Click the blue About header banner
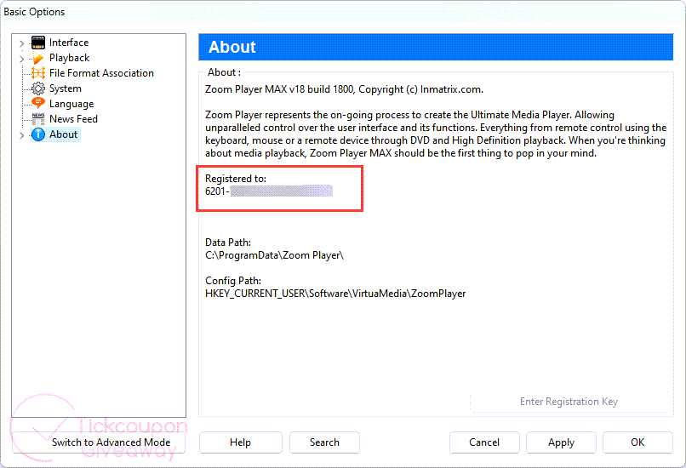Viewport: 686px width, 468px height. point(436,47)
